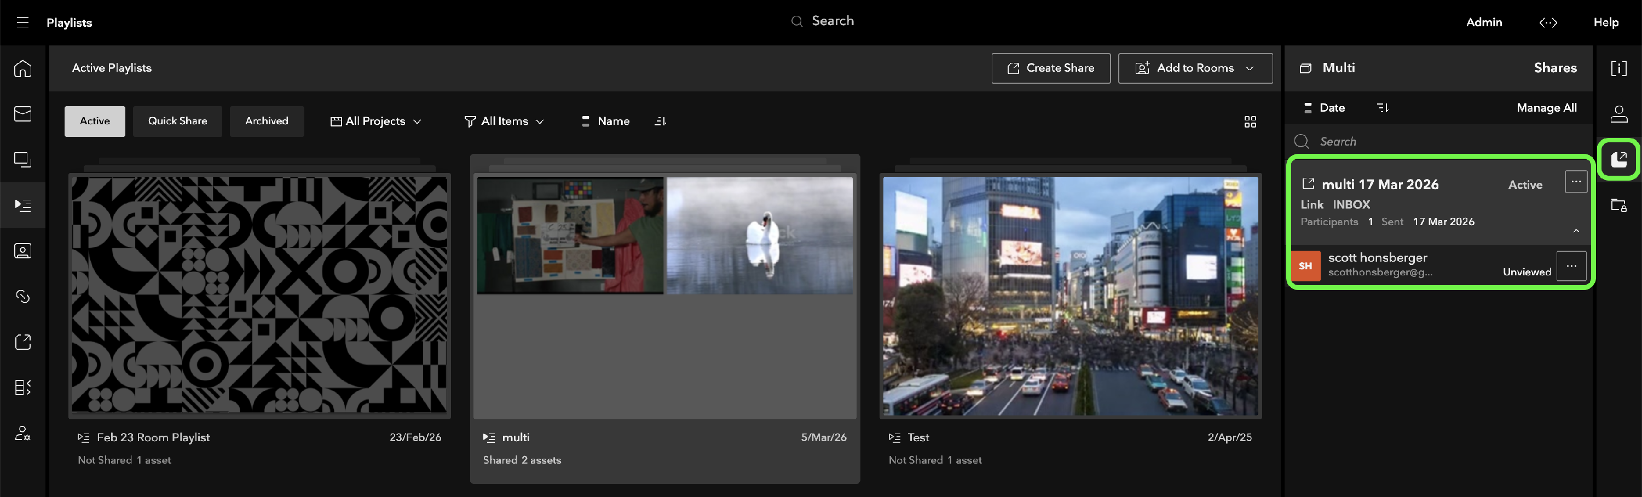Viewport: 1642px width, 497px height.
Task: Toggle sort order beside Date in Shares
Action: pos(1382,108)
